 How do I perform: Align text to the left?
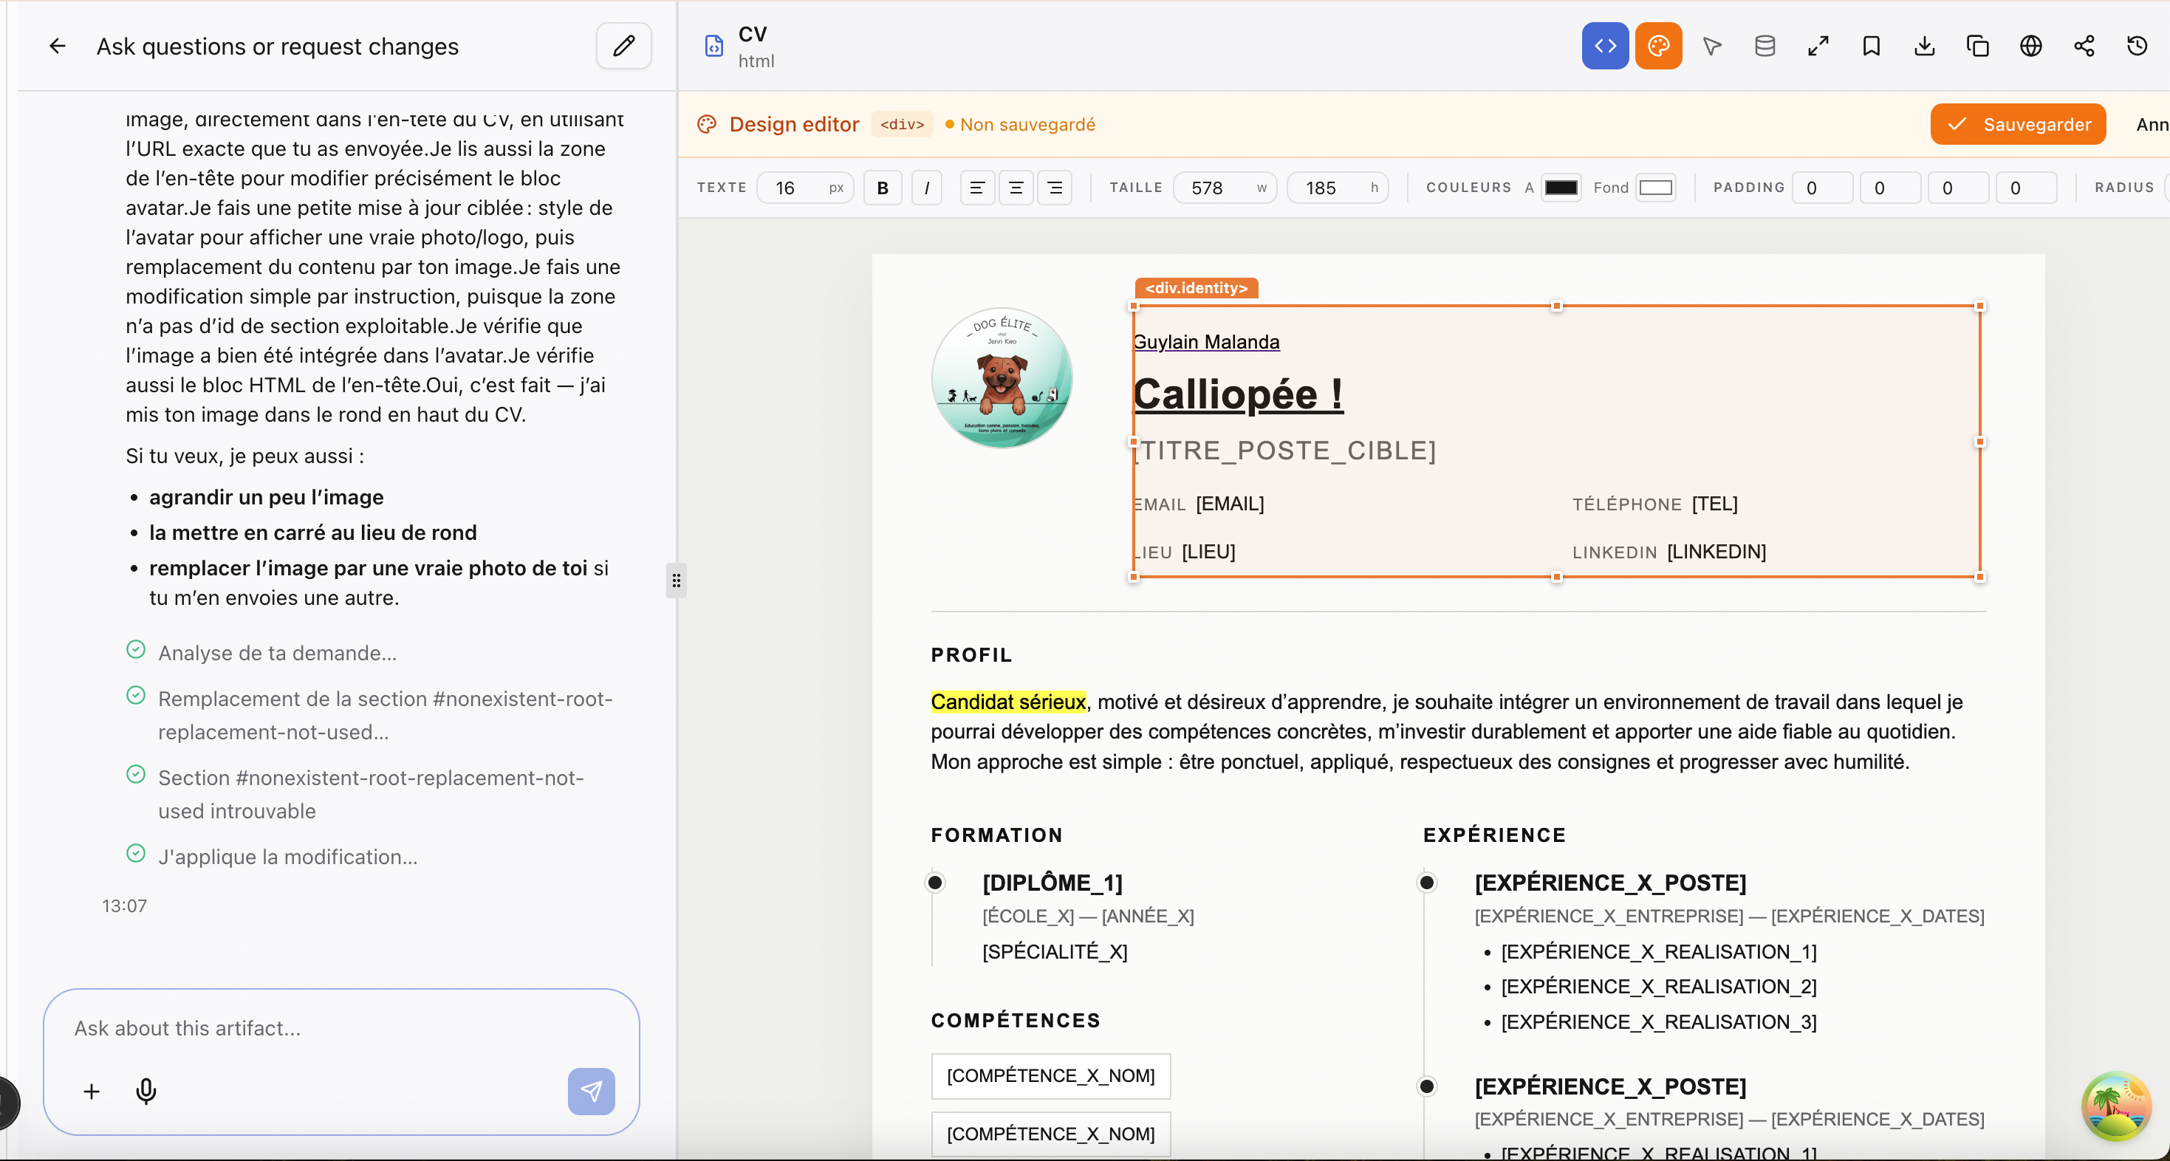976,188
